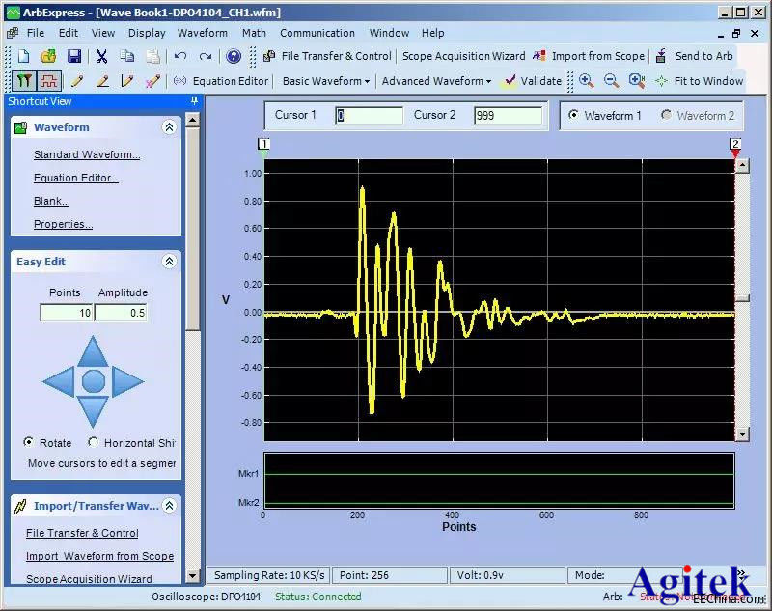The image size is (772, 611).
Task: Open the Edit menu
Action: (68, 33)
